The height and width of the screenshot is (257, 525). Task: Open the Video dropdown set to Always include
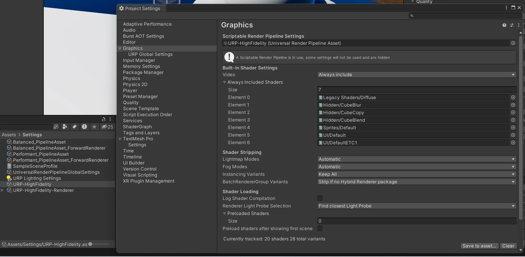(416, 75)
